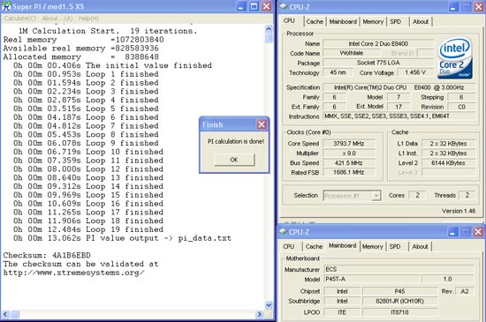486x322 pixels.
Task: Click the Name field Intel Core 2 Duo E8400
Action: pos(378,43)
